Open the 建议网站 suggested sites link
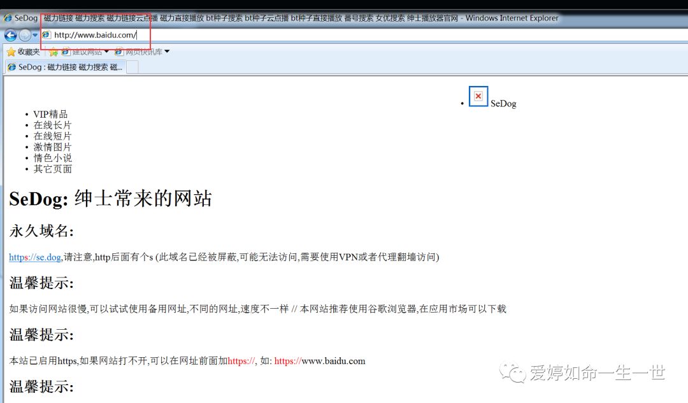The width and height of the screenshot is (688, 403). click(x=85, y=52)
